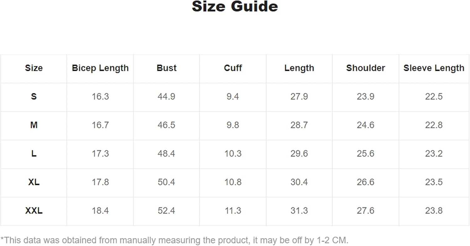Click the shoulder value 26.6
The image size is (470, 246).
[x=365, y=182]
